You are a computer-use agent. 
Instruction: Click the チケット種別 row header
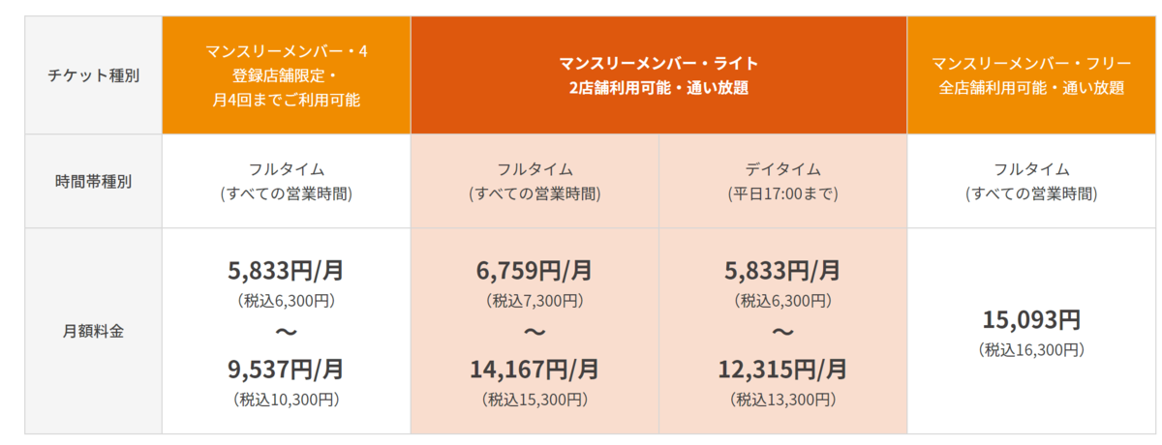coord(93,75)
